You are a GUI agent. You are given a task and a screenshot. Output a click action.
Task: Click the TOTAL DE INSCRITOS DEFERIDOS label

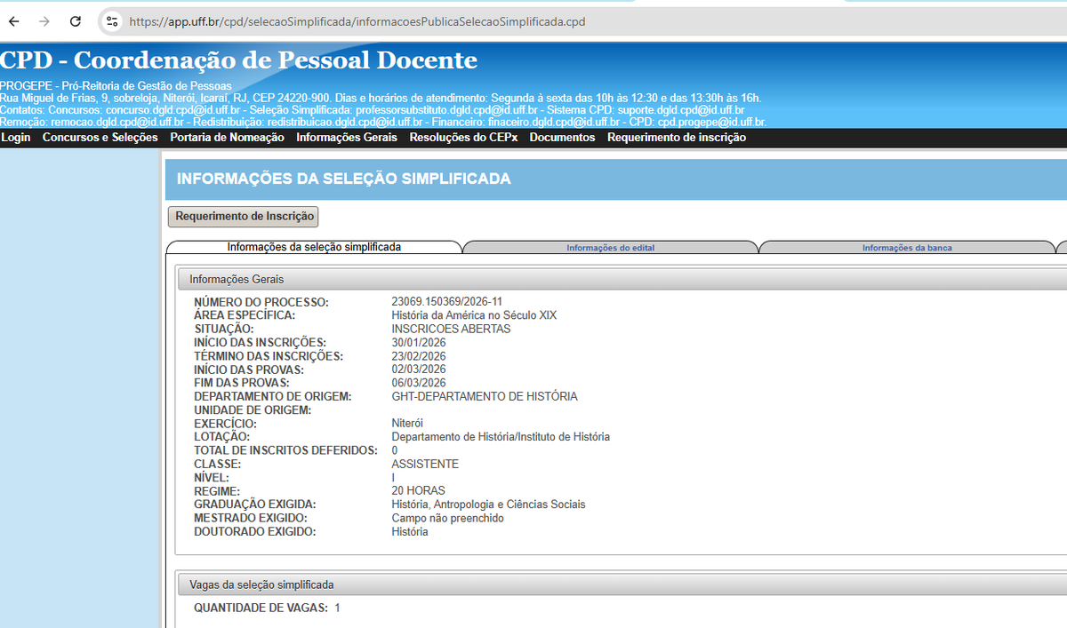(x=285, y=451)
